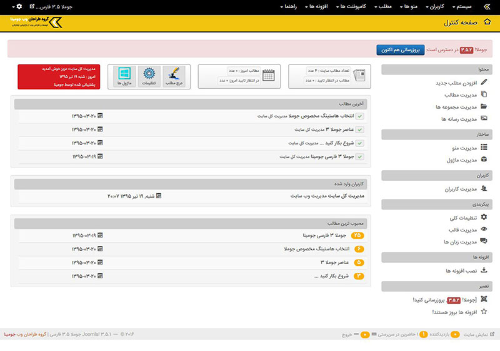The image size is (500, 351).
Task: Click نمایش سایت in the footer
Action: click(x=479, y=334)
